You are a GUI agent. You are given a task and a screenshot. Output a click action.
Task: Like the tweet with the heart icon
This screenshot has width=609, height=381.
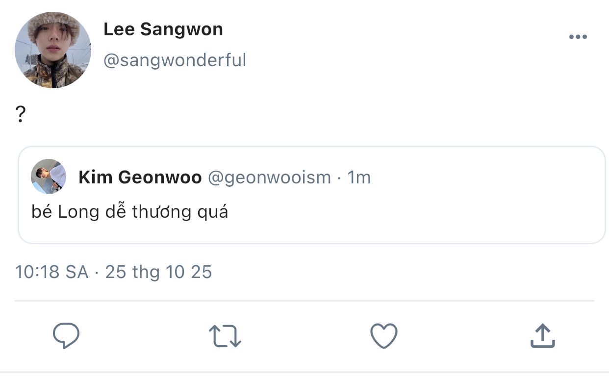click(383, 336)
